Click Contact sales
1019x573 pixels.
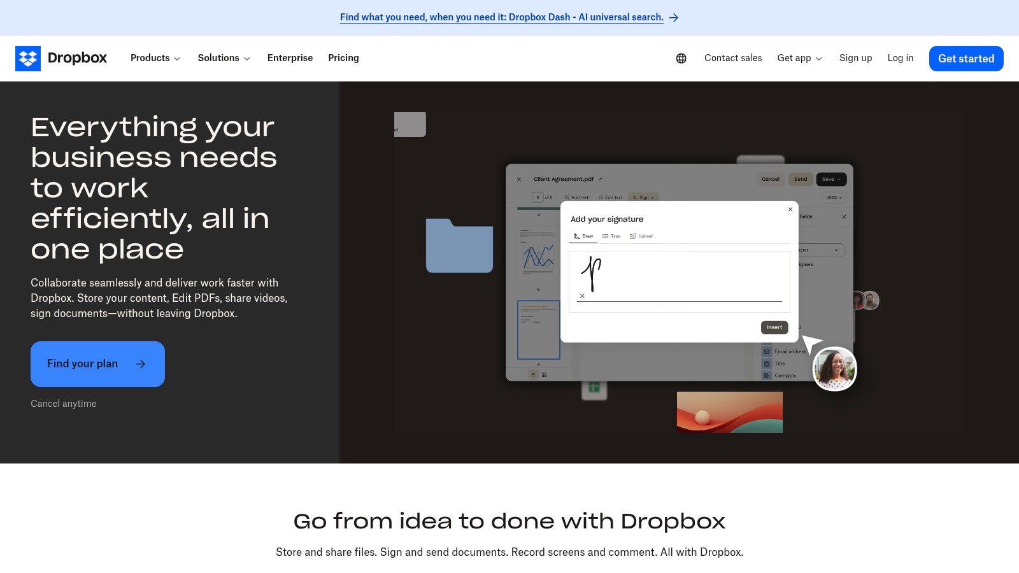click(733, 58)
